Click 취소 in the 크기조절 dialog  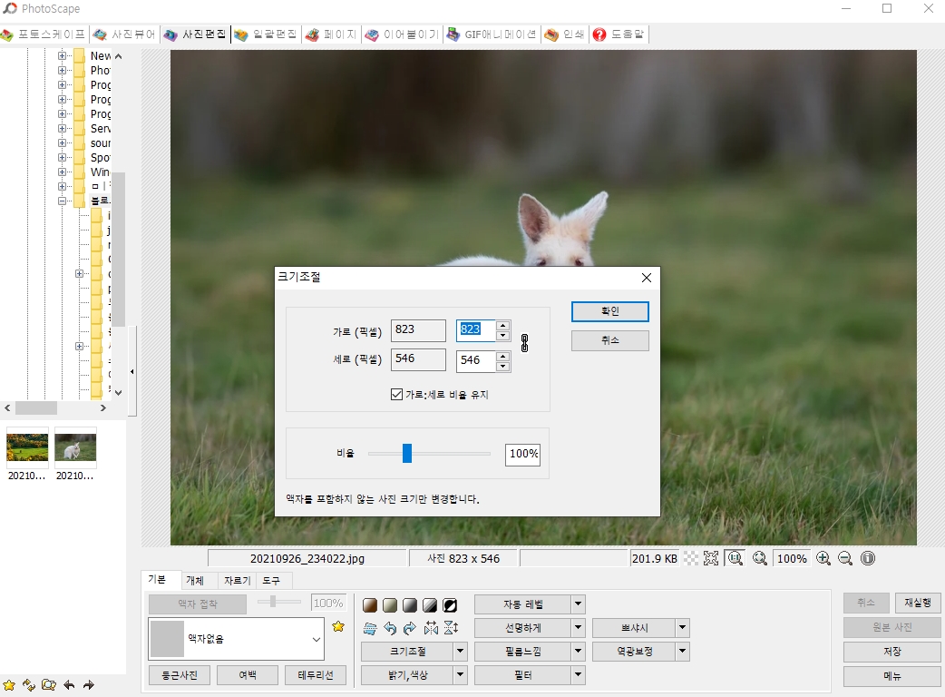coord(610,340)
